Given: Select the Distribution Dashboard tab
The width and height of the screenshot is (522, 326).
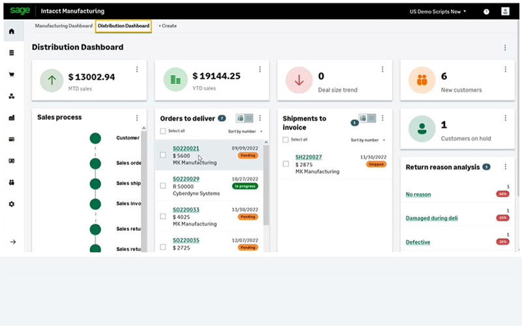Looking at the screenshot, I should (123, 25).
